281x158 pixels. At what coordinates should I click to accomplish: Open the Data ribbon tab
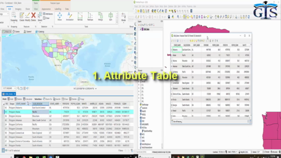pos(67,9)
